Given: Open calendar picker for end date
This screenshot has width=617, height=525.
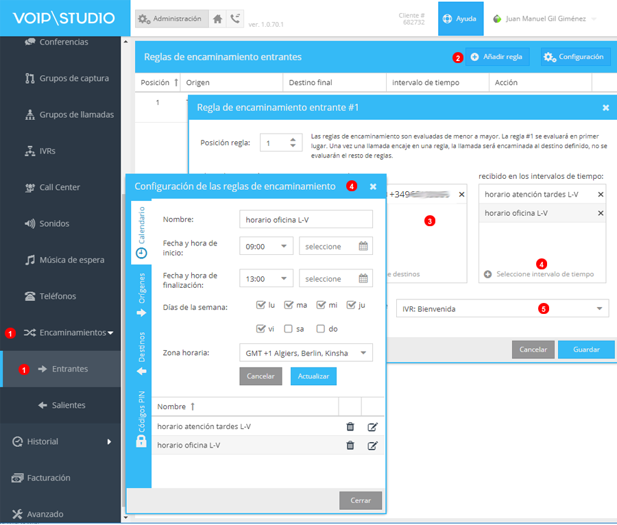Looking at the screenshot, I should (x=363, y=279).
